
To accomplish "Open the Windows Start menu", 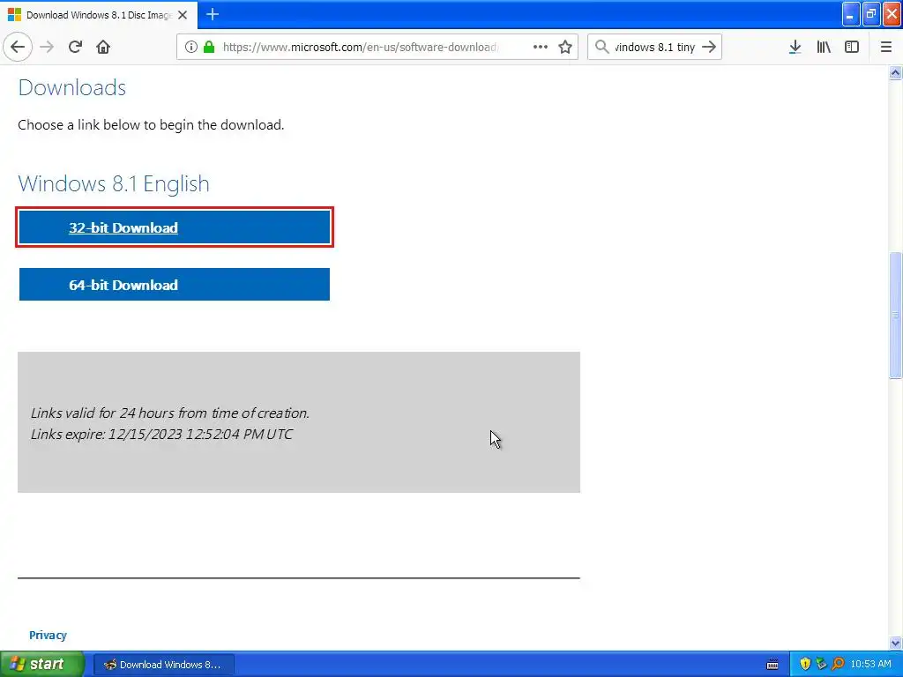I will coord(41,665).
